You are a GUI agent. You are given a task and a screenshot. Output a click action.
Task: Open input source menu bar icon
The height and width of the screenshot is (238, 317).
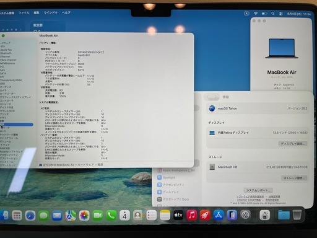[x=246, y=14]
